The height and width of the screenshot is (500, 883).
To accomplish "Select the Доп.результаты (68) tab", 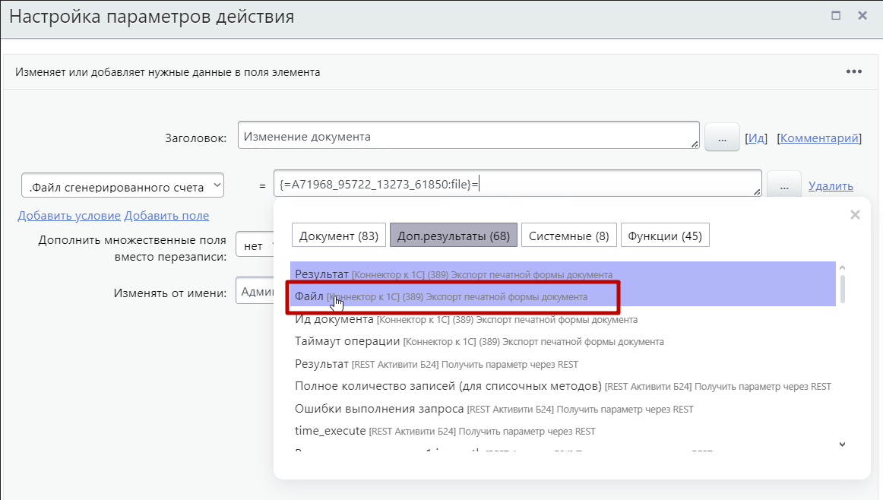I will click(454, 236).
